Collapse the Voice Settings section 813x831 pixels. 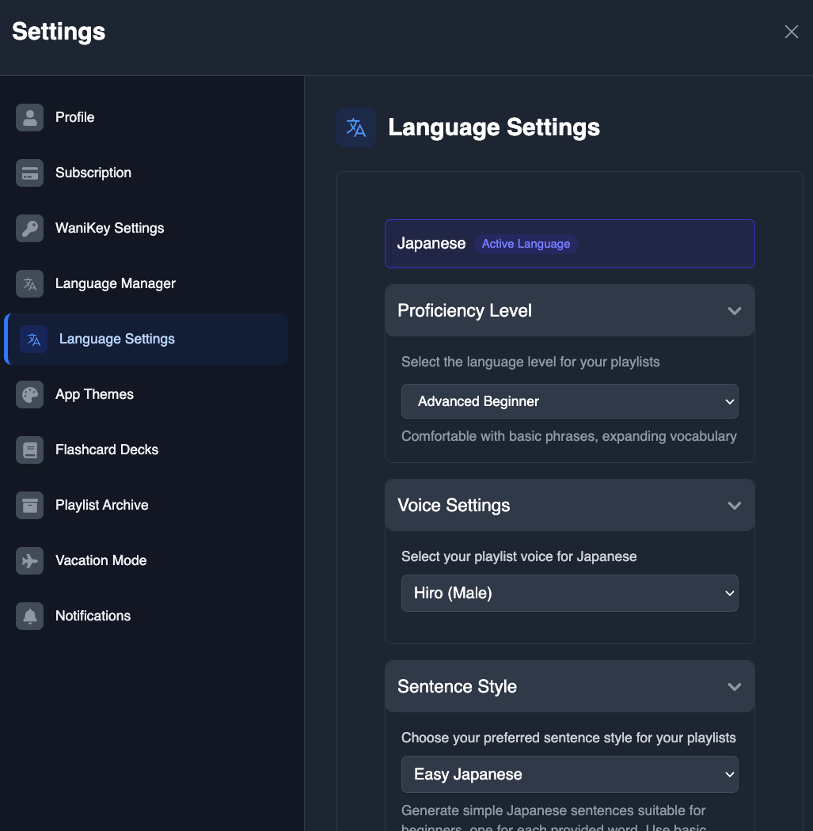[734, 506]
